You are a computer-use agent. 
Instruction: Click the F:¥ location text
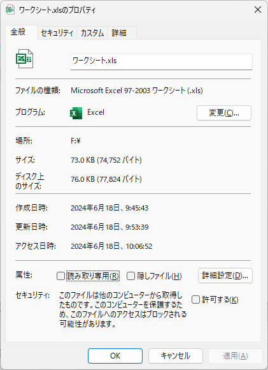pos(76,141)
